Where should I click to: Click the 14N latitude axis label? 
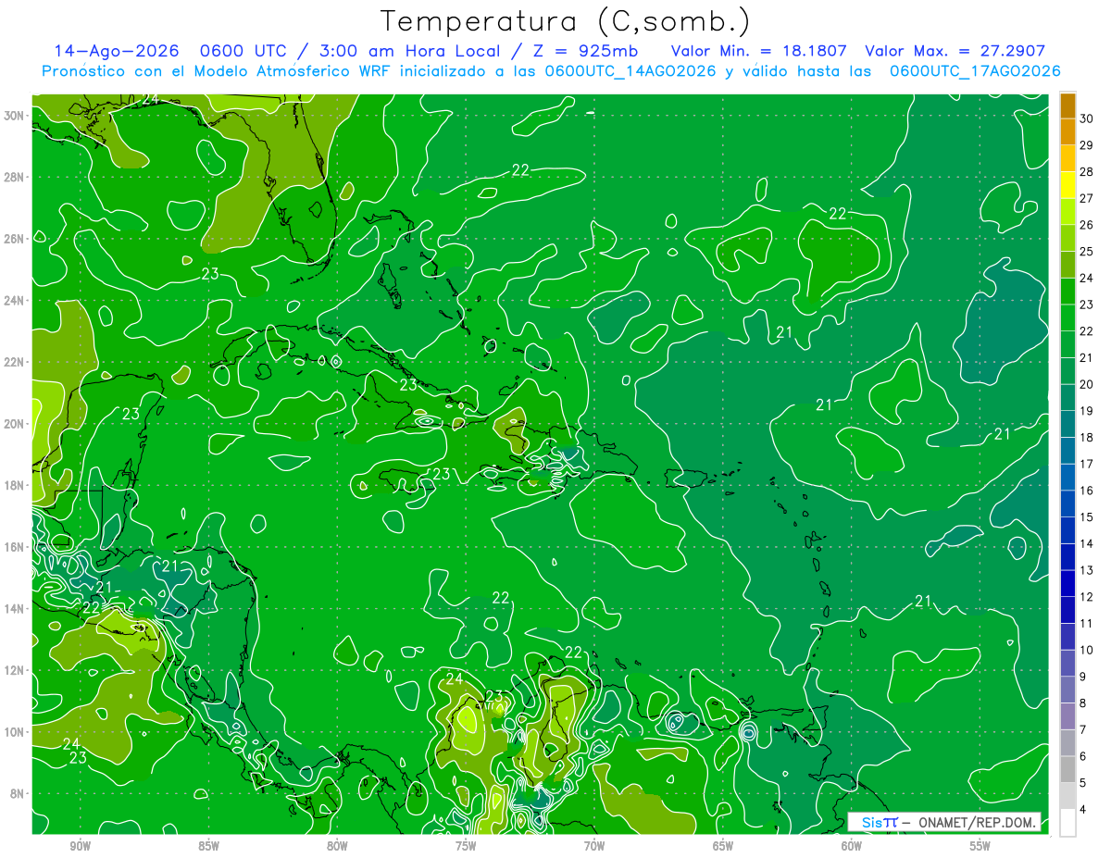15,608
